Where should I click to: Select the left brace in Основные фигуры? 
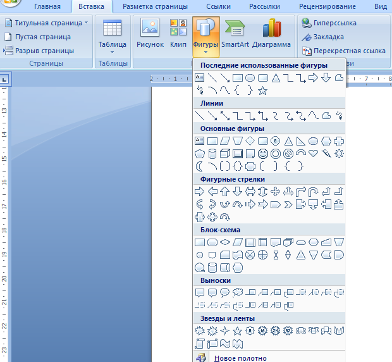tap(288, 166)
